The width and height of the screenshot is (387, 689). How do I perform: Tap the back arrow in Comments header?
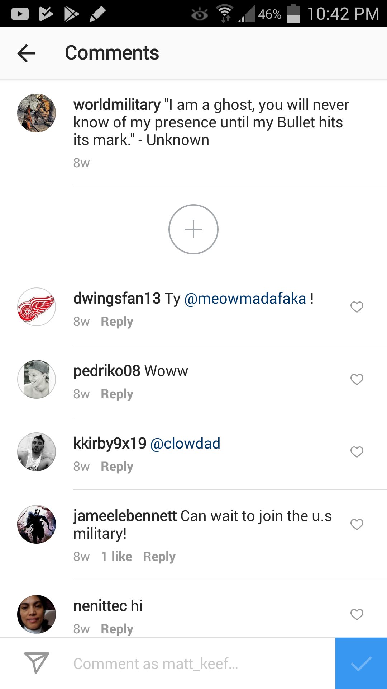click(x=26, y=53)
